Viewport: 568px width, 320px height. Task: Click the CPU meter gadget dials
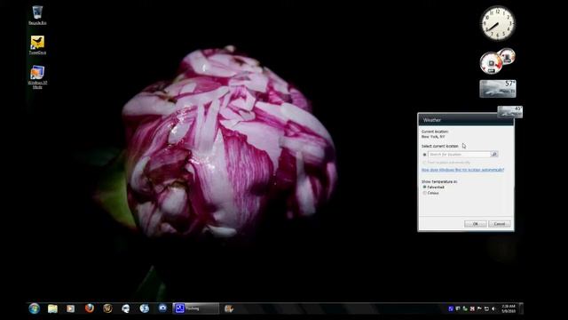click(x=497, y=60)
